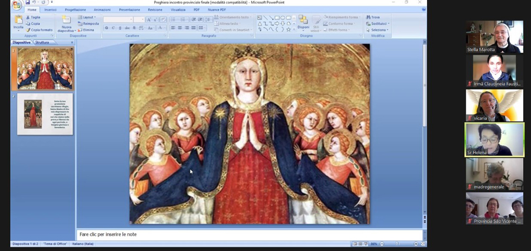This screenshot has width=531, height=251.
Task: Redo the last action
Action: tap(44, 2)
